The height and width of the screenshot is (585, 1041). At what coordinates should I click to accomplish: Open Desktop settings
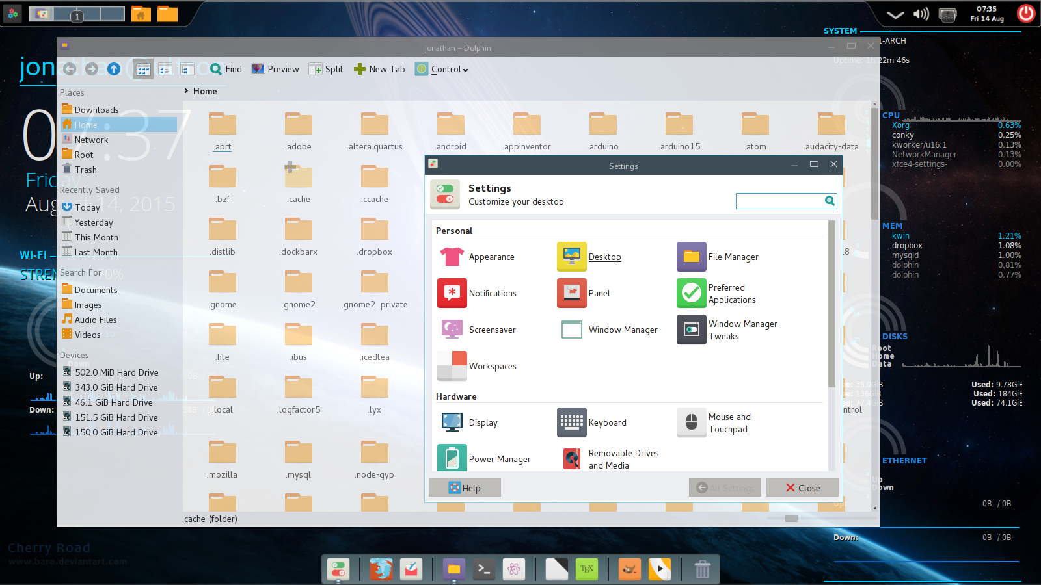click(x=589, y=257)
